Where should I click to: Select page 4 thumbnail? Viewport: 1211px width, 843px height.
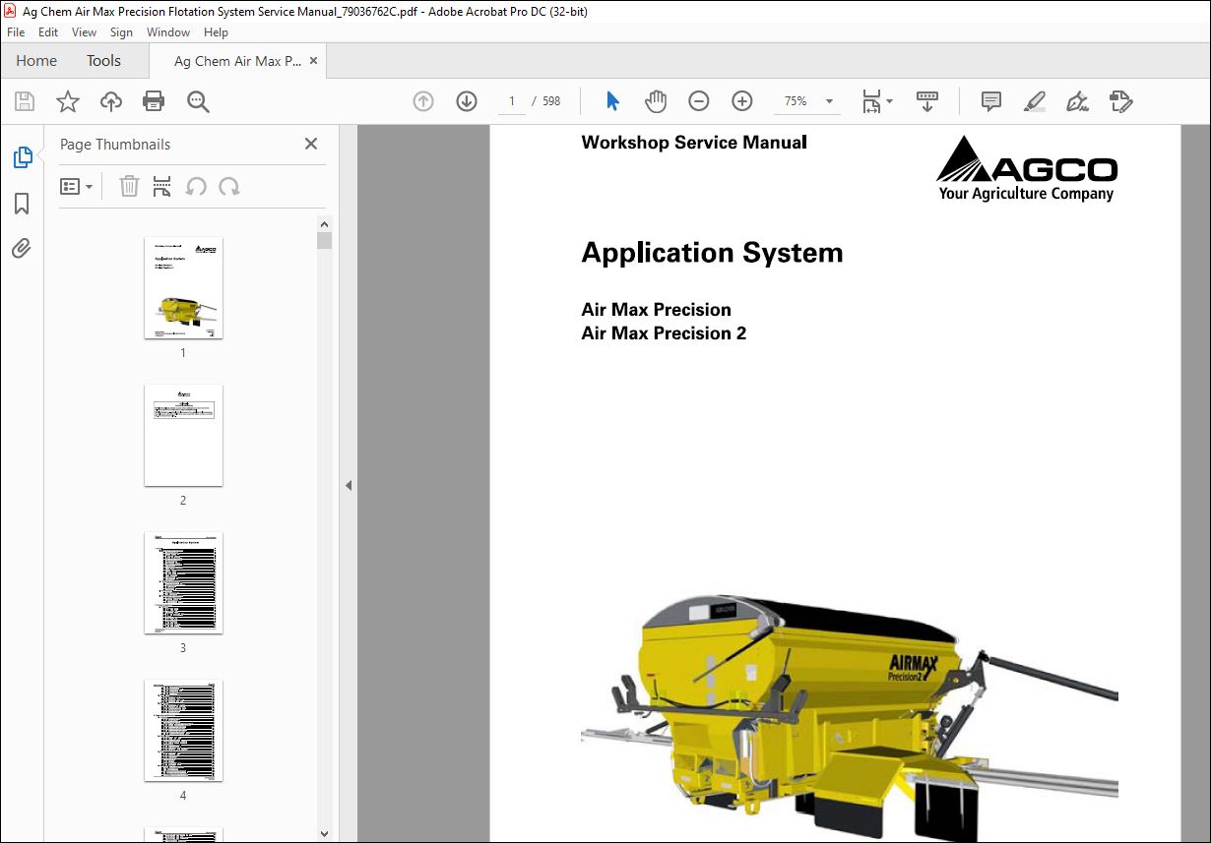[183, 731]
